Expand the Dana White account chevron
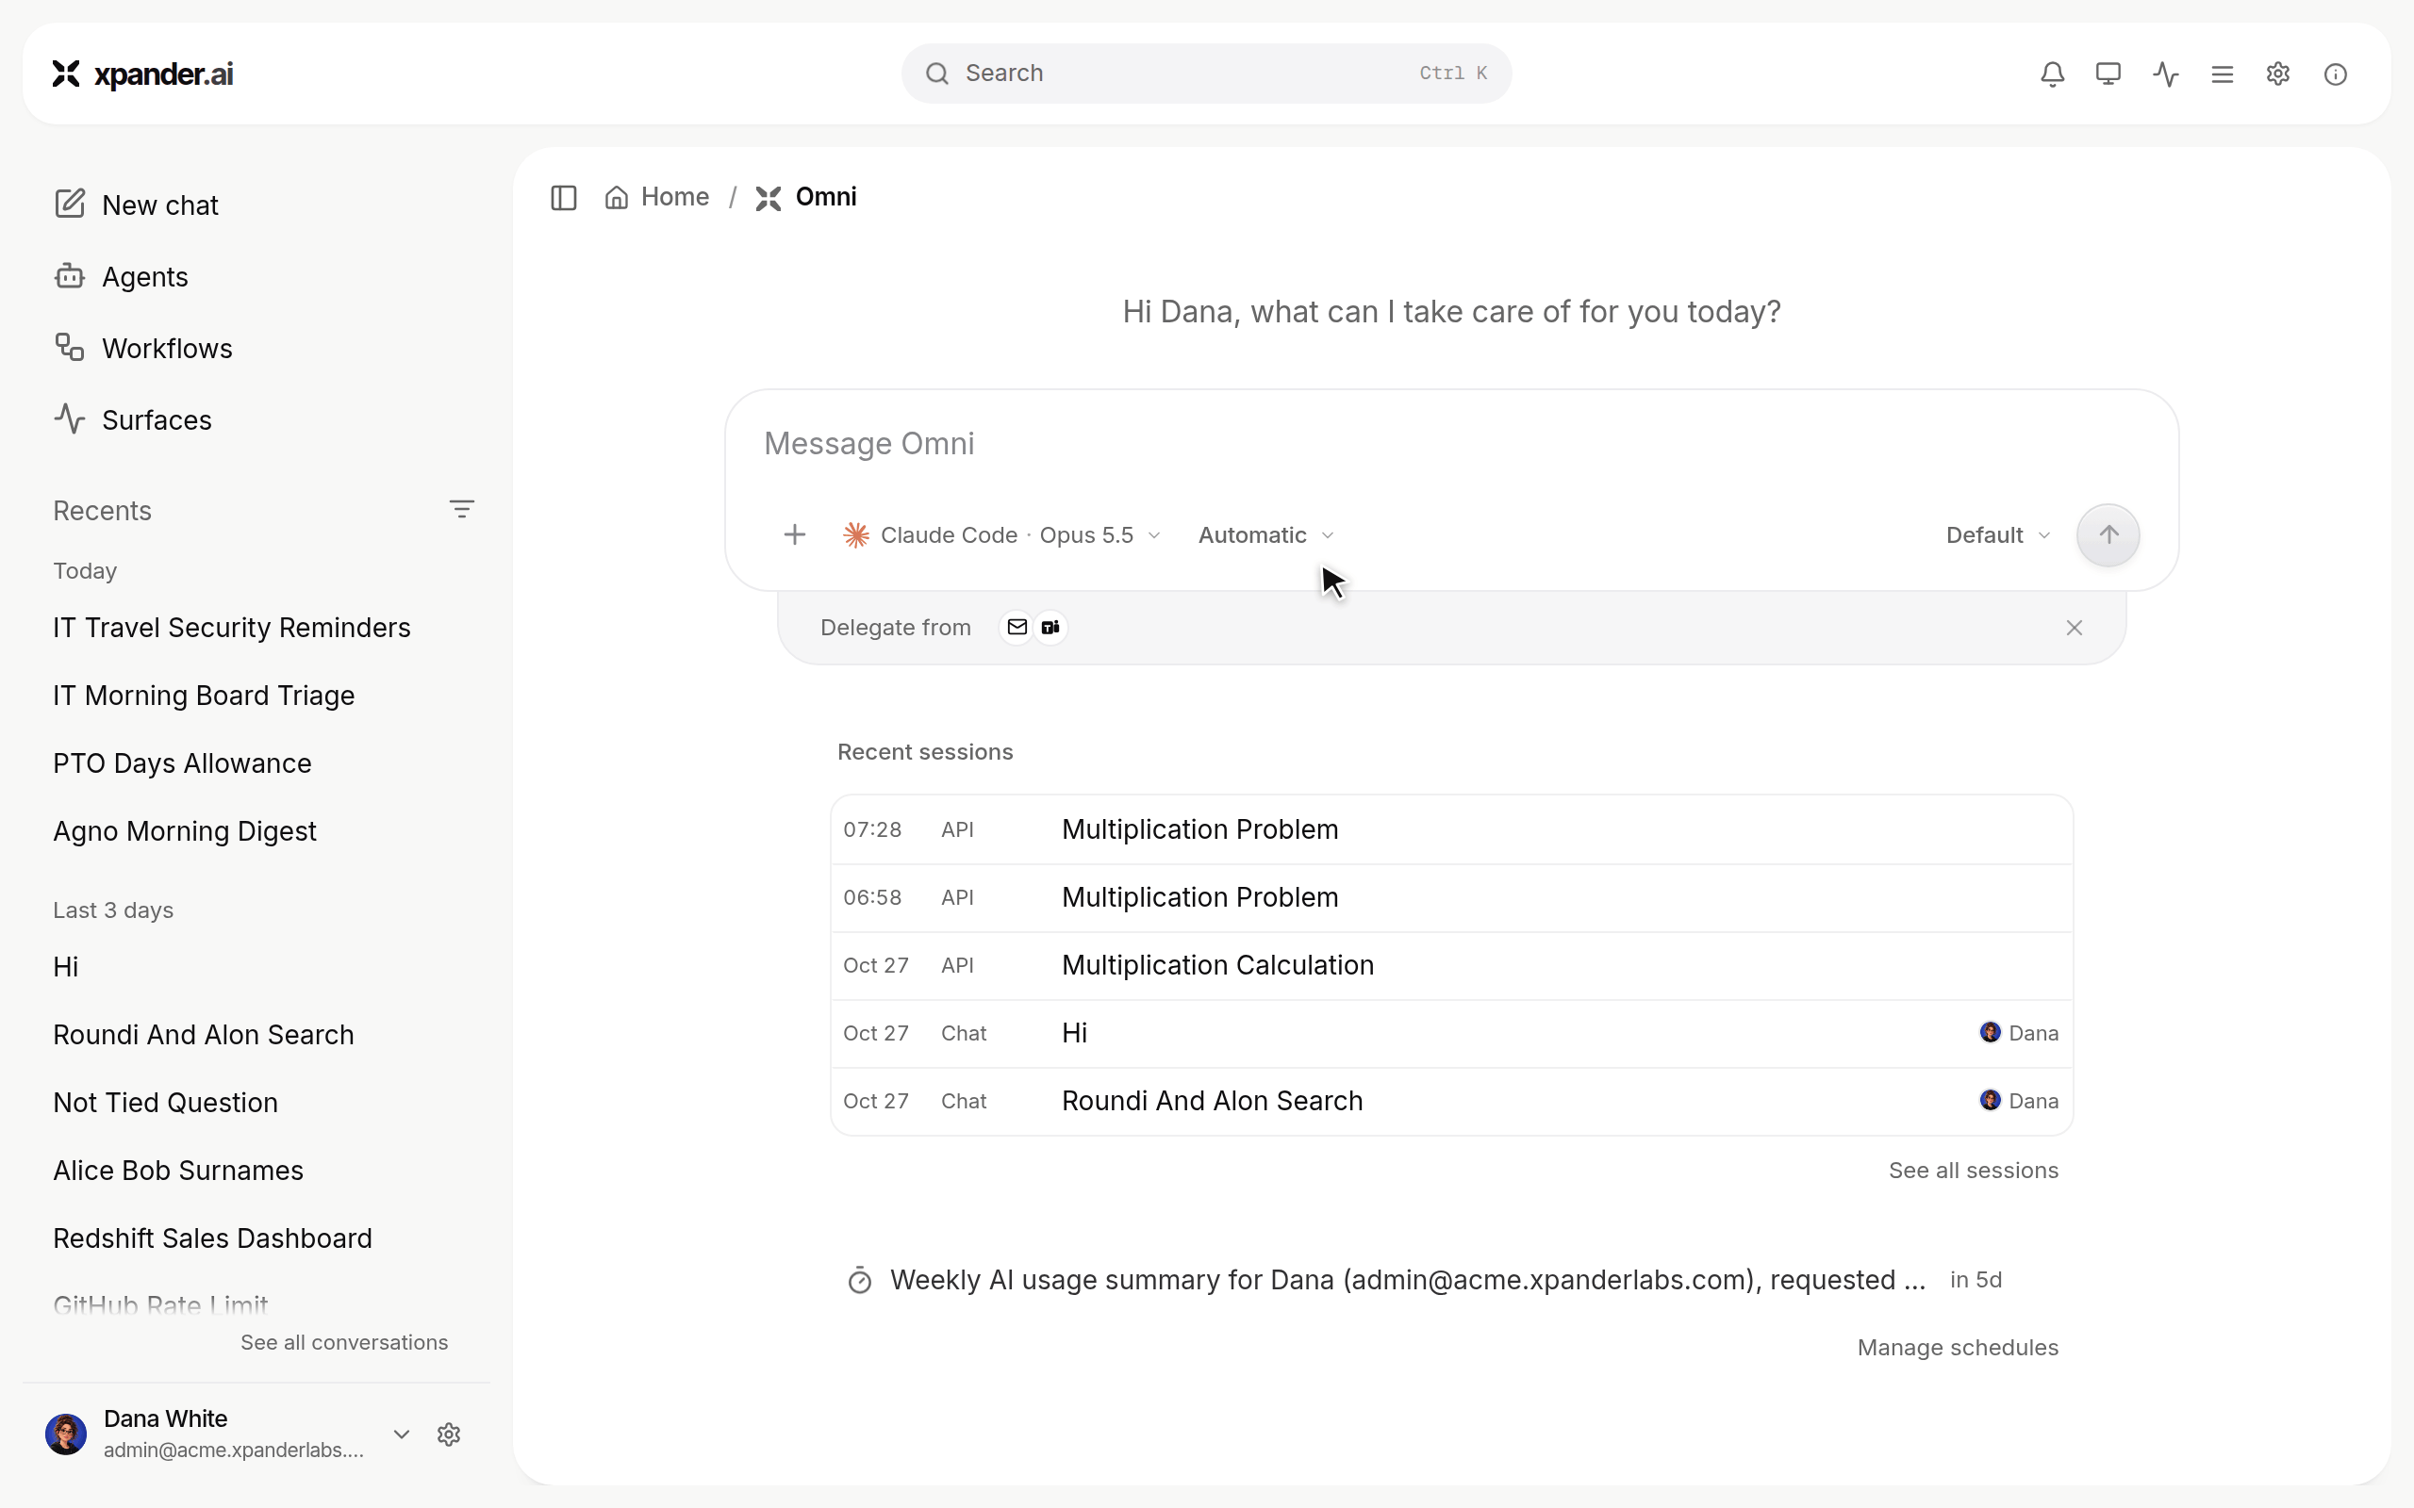The width and height of the screenshot is (2414, 1508). coord(401,1434)
